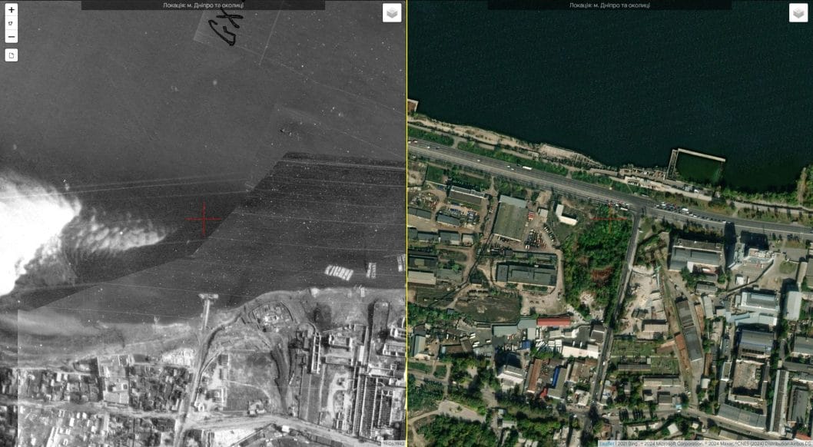Click the rectangular pier on the satellite river
813x447 pixels.
point(698,164)
